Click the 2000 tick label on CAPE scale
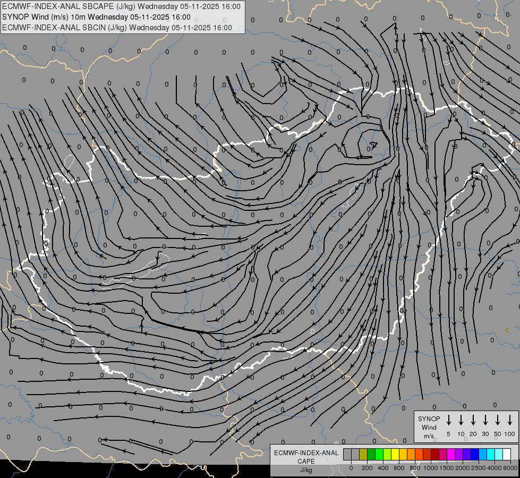Viewport: 520px width, 478px height. pos(463,468)
